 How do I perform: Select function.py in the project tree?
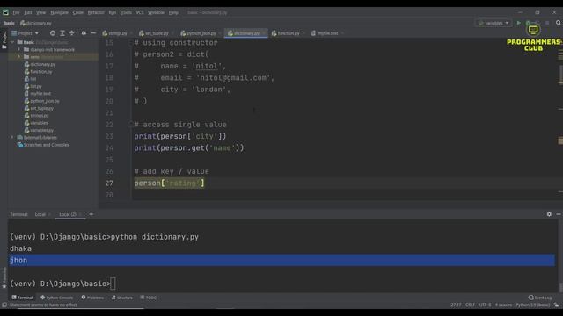click(x=38, y=72)
